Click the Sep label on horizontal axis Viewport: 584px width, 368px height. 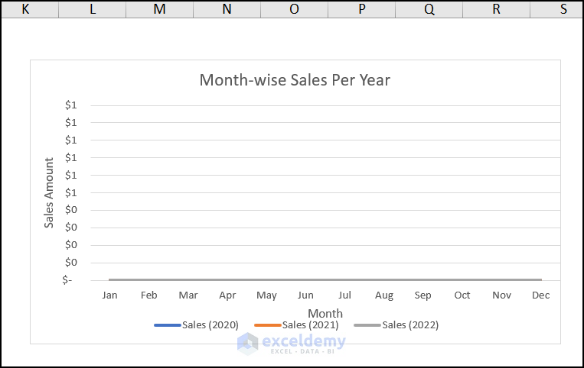423,295
